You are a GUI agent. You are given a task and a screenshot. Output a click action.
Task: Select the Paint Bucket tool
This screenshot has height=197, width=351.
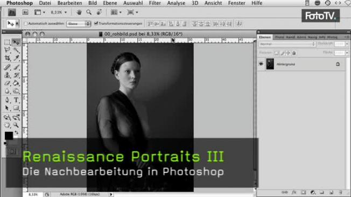(x=16, y=83)
